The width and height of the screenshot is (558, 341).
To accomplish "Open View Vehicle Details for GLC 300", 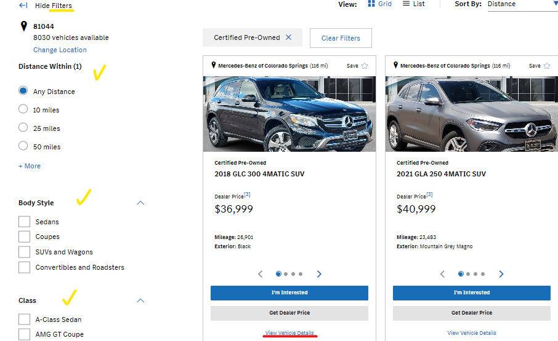I will pos(289,333).
